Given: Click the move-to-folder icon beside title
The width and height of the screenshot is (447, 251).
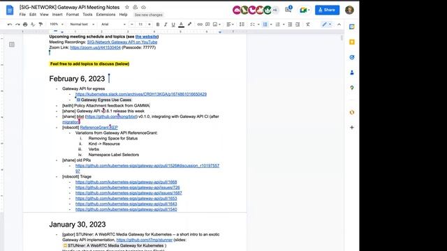Looking at the screenshot, I should pos(135,7).
